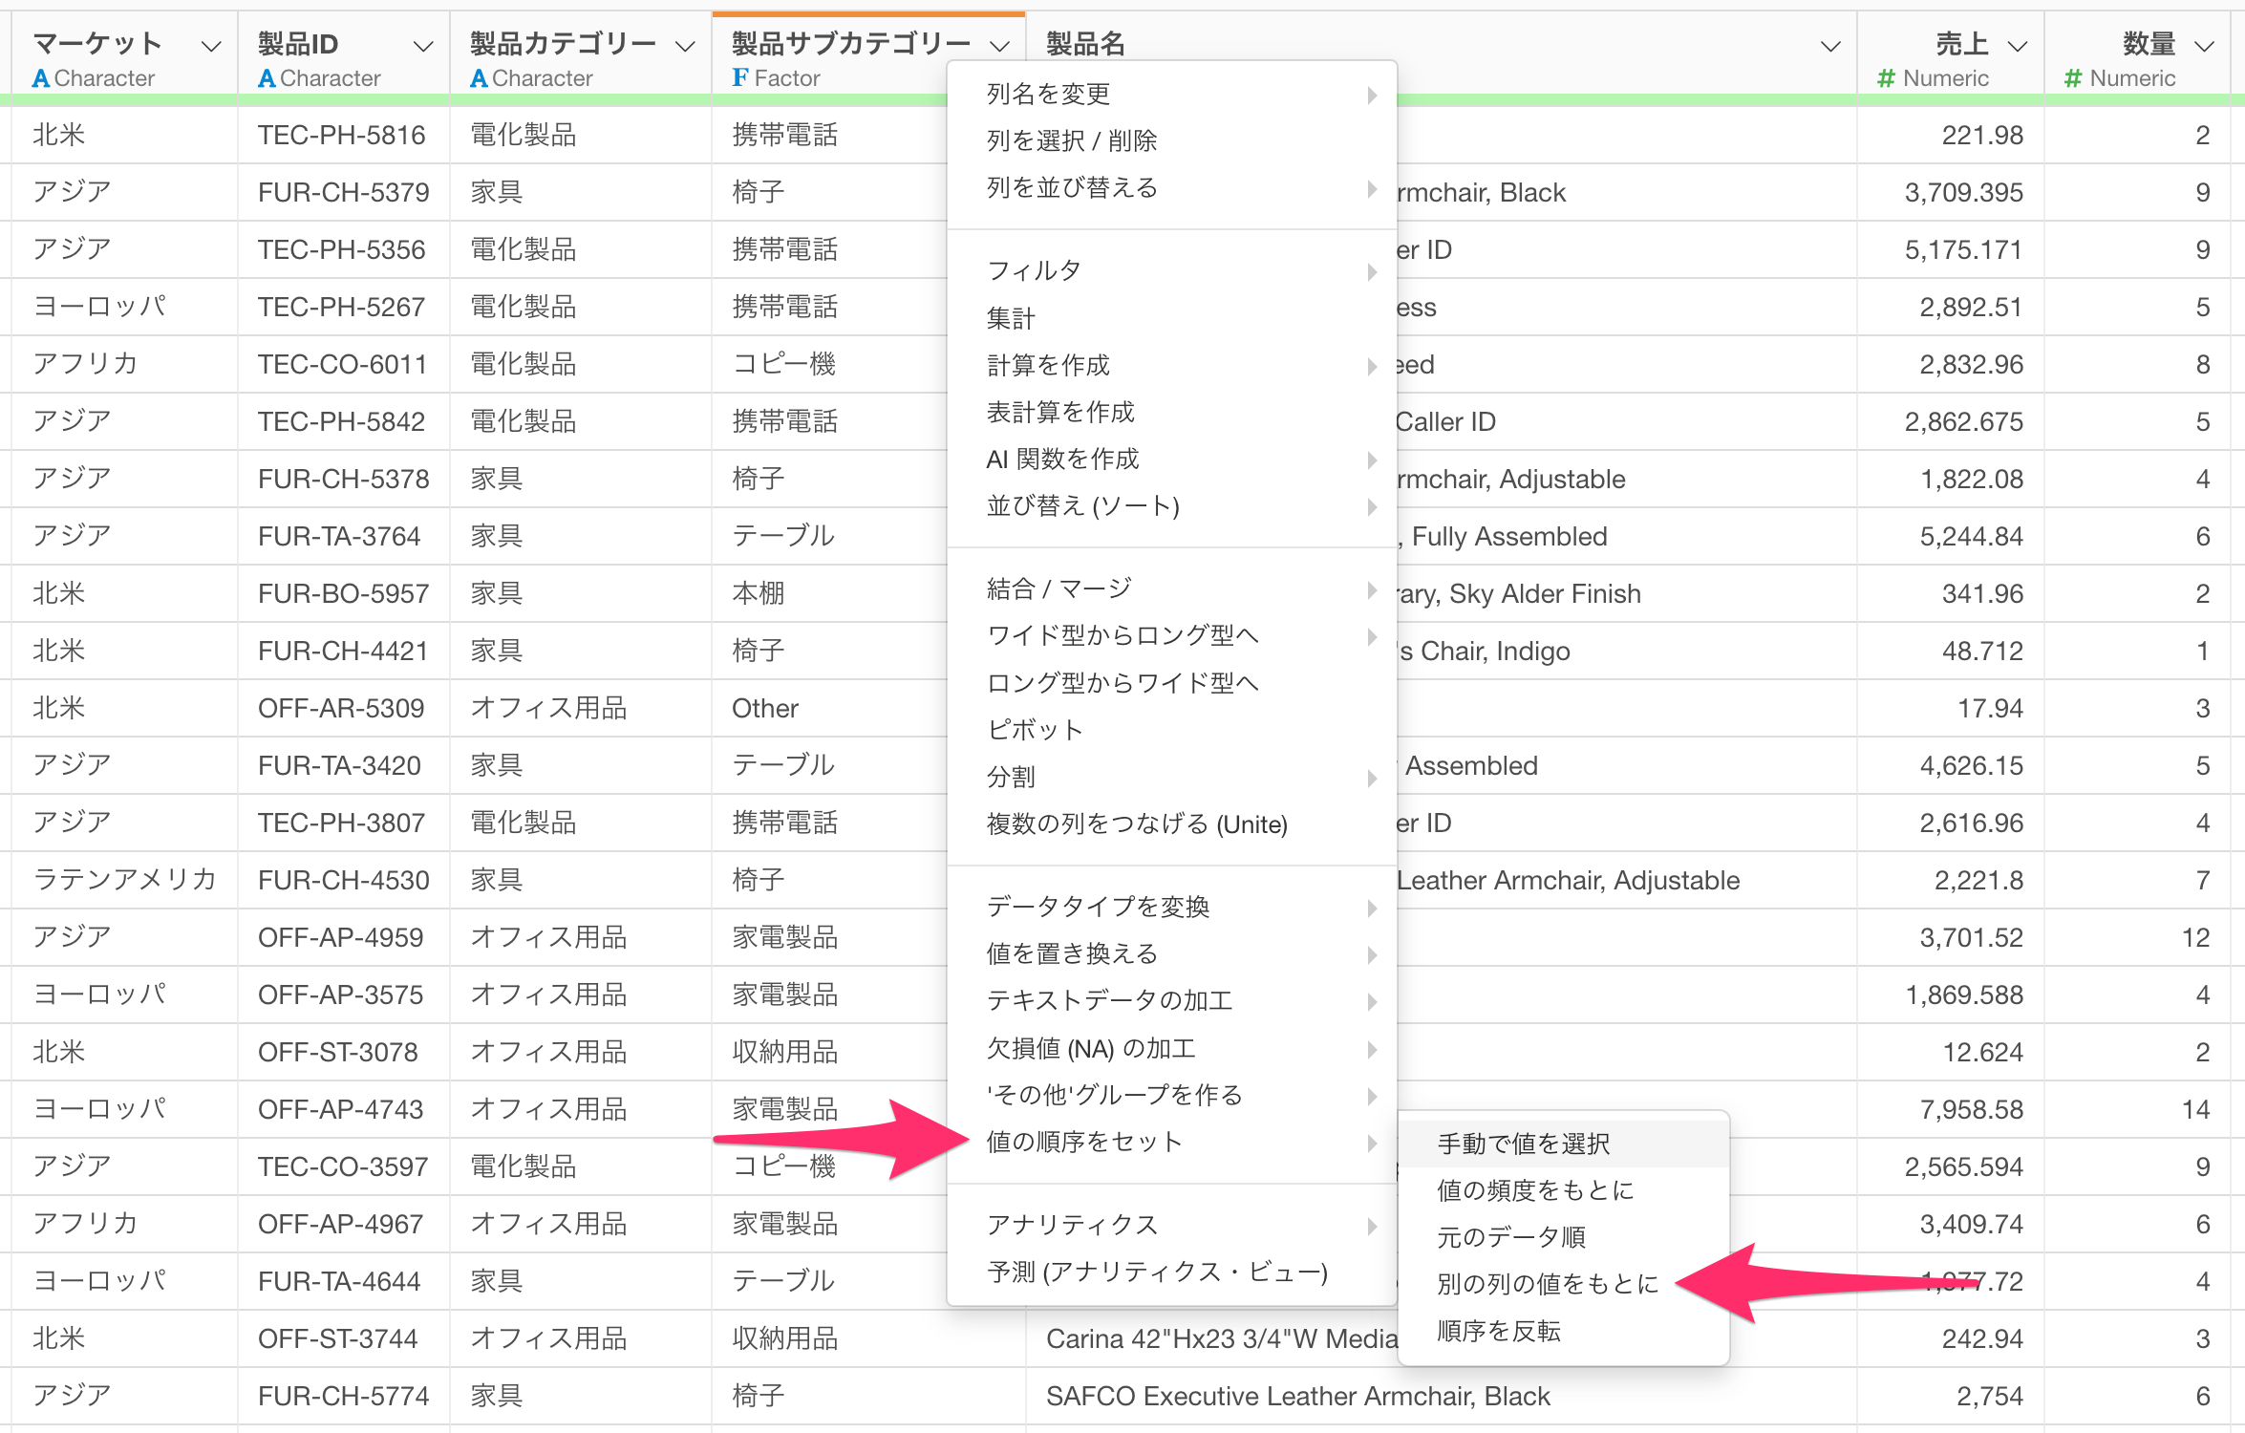Click 数量 column chevron icon
2245x1433 pixels.
[2204, 46]
